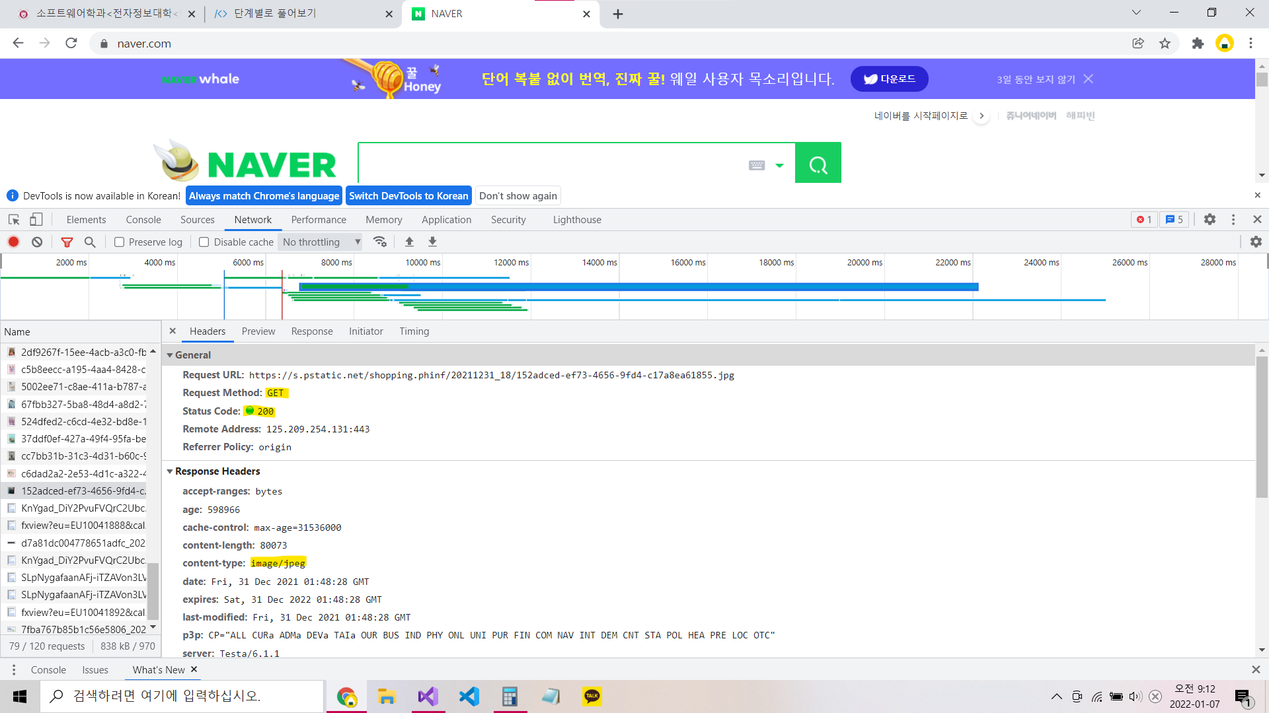
Task: Switch to the Timing tab
Action: (414, 331)
